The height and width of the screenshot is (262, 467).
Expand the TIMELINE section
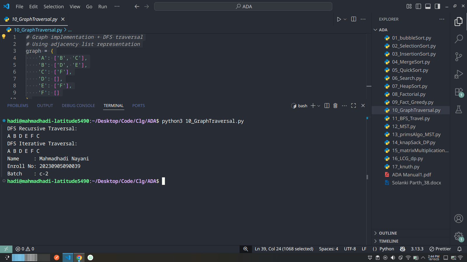click(x=388, y=241)
